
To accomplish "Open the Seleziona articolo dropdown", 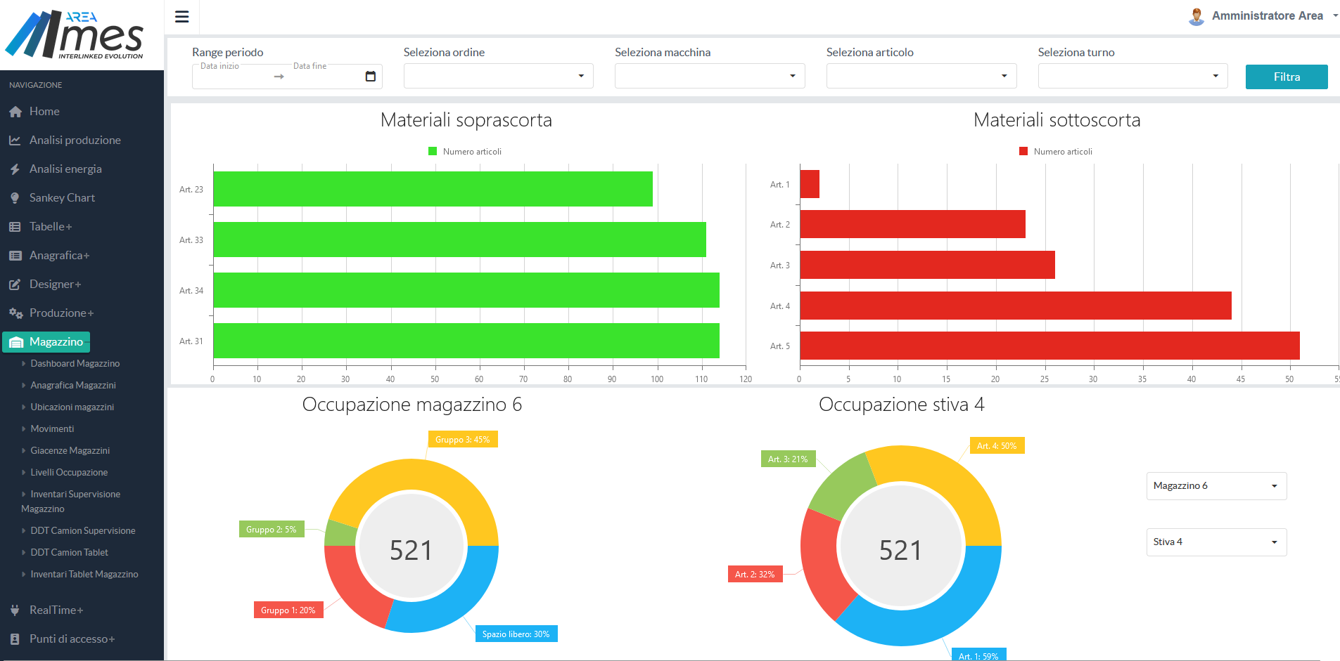I will pyautogui.click(x=921, y=76).
